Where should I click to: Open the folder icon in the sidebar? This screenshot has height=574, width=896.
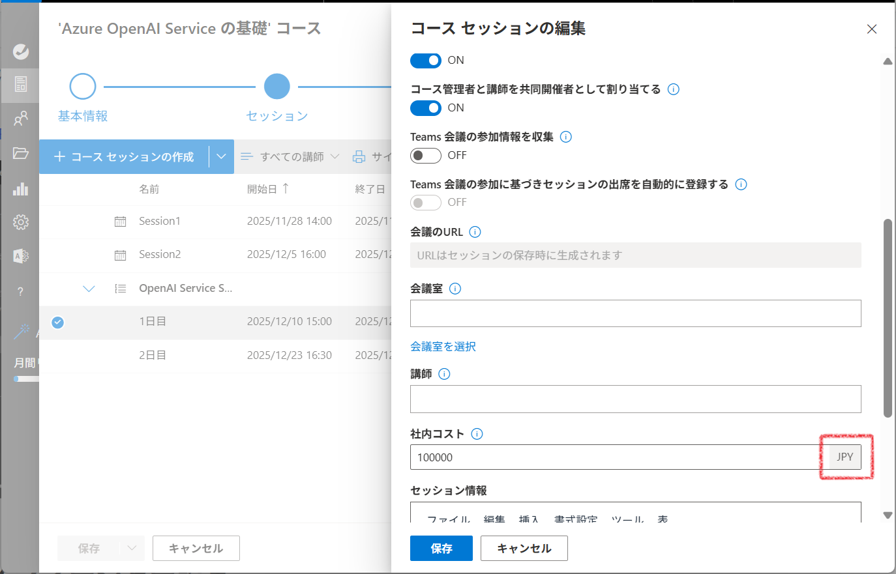(21, 153)
